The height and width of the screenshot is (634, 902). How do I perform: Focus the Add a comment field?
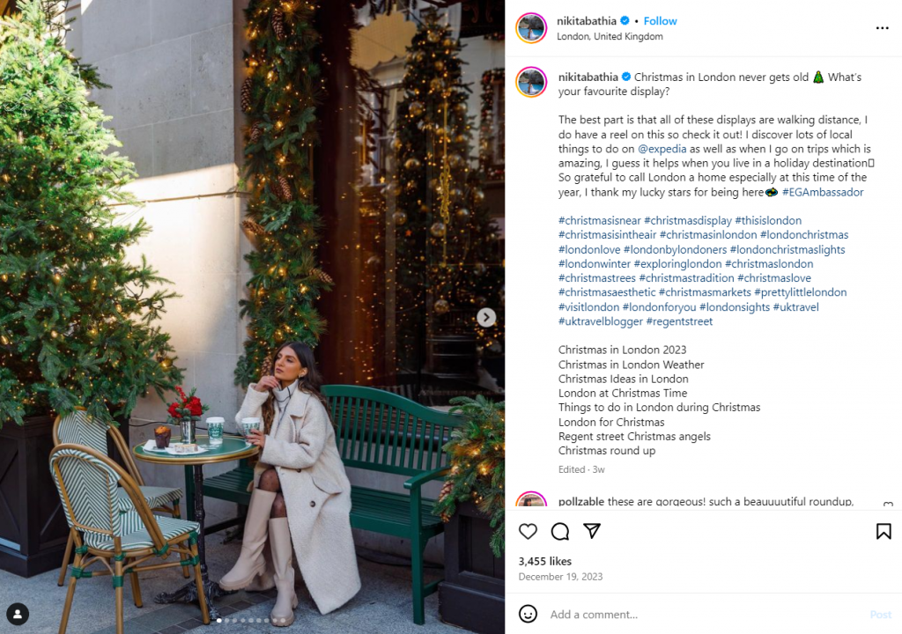pos(705,614)
